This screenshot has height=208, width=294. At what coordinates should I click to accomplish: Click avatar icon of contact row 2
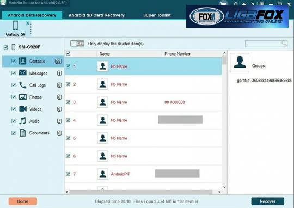click(102, 84)
